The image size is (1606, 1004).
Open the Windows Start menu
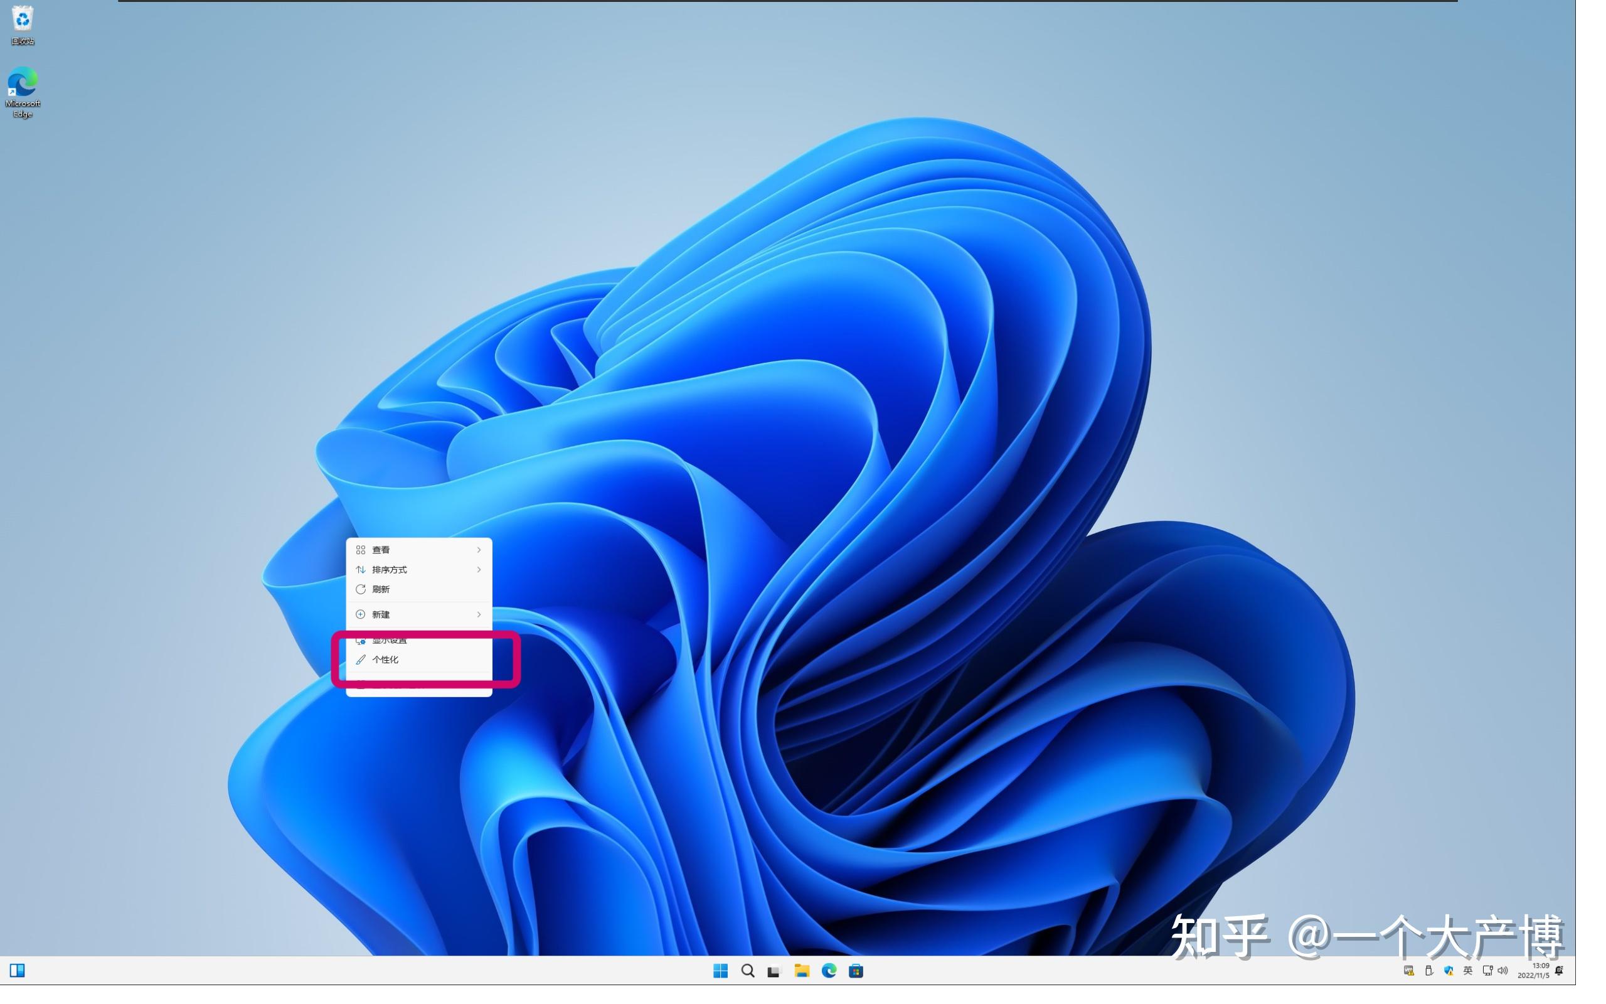tap(720, 971)
